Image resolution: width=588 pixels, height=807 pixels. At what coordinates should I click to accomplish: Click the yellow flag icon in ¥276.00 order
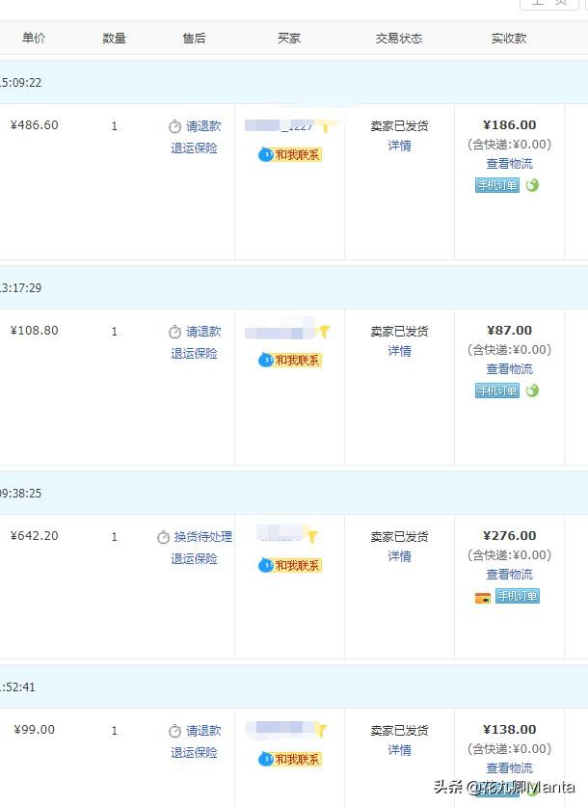point(312,537)
